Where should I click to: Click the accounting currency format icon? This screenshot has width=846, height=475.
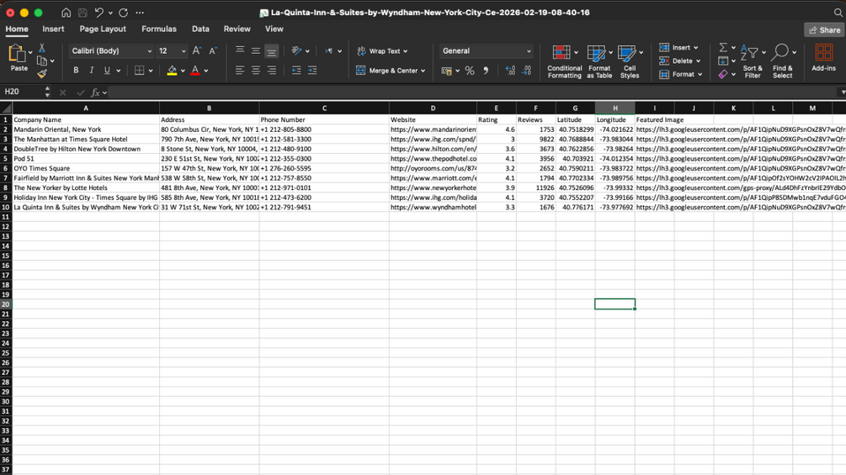pyautogui.click(x=446, y=71)
